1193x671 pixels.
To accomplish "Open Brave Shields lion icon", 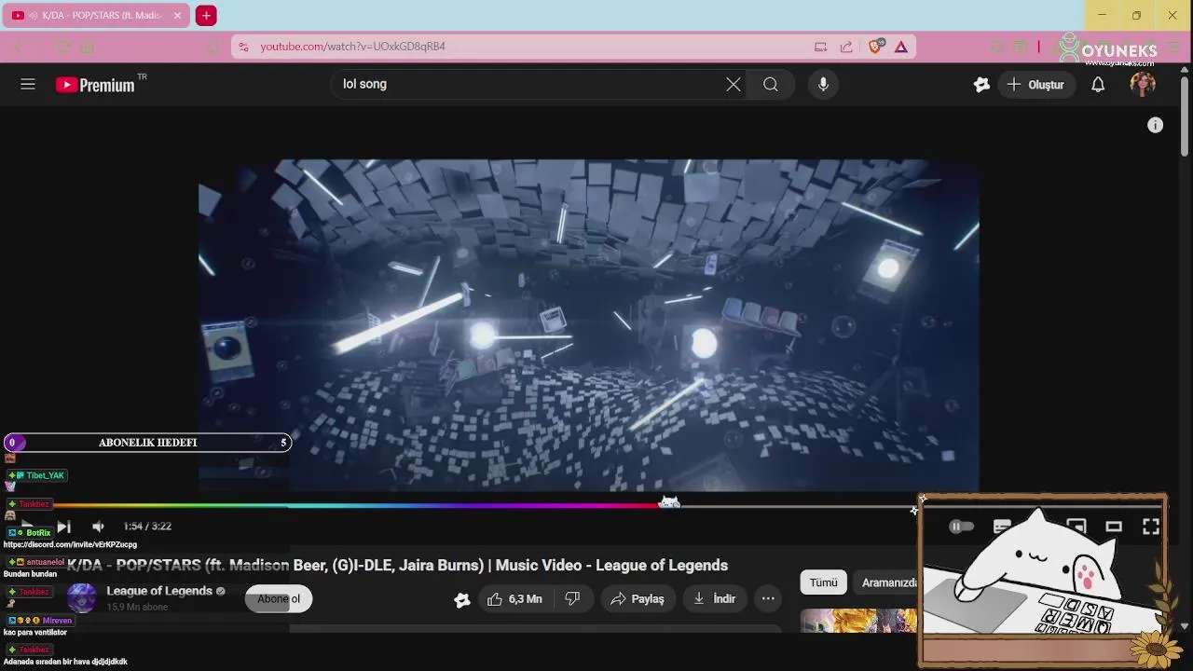I will point(875,46).
